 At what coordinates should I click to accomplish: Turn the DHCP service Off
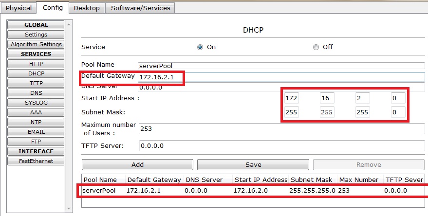[x=316, y=47]
